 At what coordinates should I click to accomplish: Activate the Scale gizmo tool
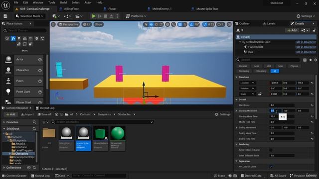[161, 24]
